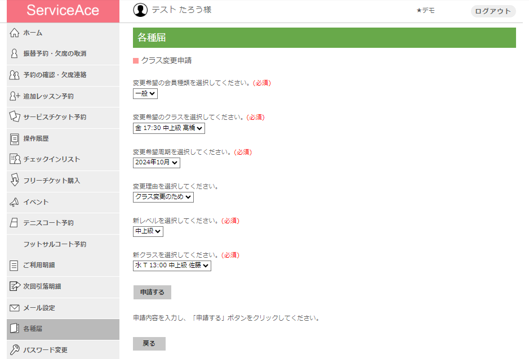The height and width of the screenshot is (359, 529).
Task: Click the 操作履歴 history icon
Action: click(x=15, y=138)
